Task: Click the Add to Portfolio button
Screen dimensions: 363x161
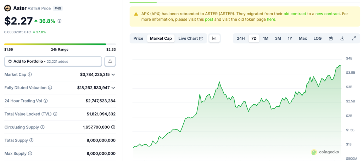Action: tap(53, 61)
